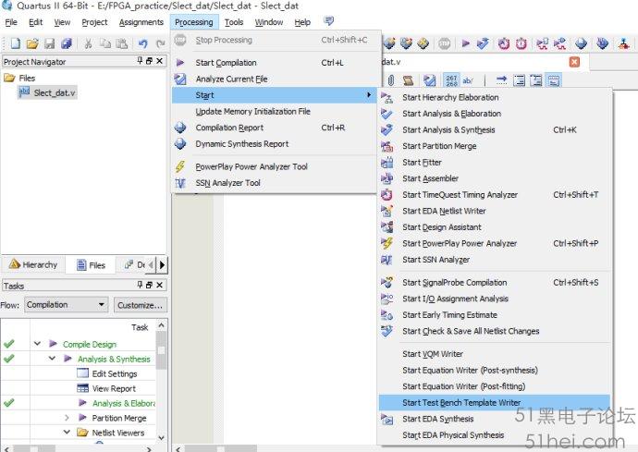
Task: Select Start Fitter
Action: (x=495, y=163)
